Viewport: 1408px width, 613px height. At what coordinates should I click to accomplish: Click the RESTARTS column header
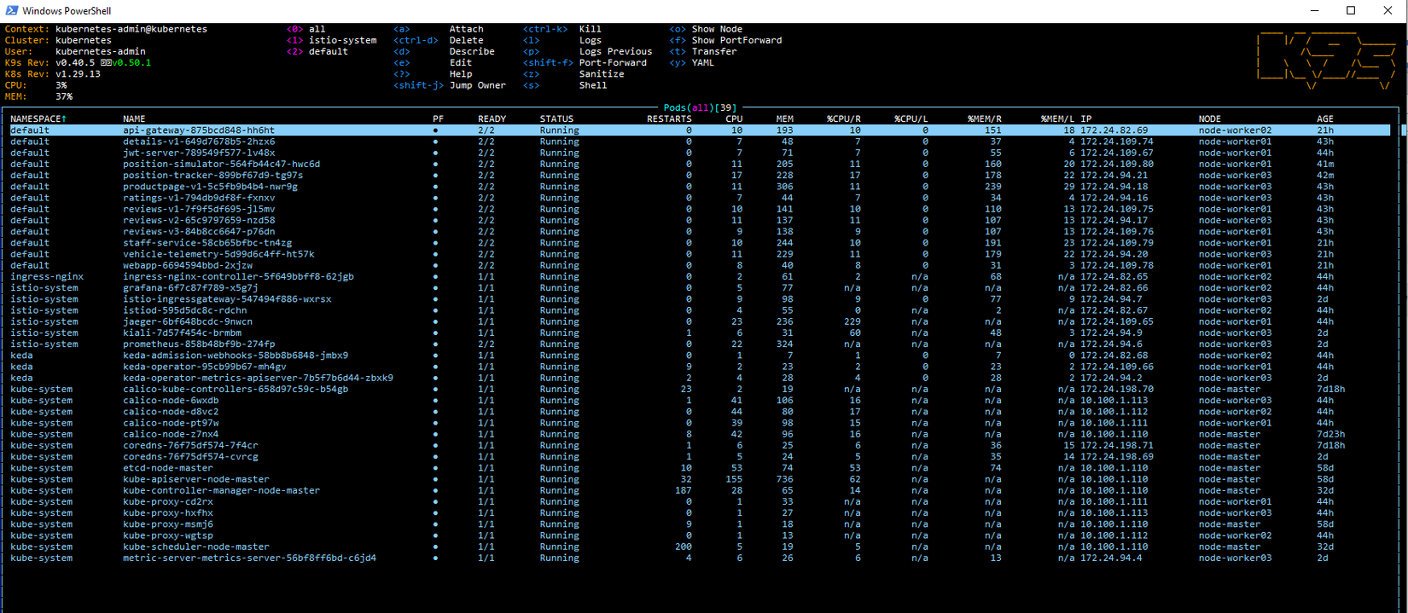click(669, 119)
